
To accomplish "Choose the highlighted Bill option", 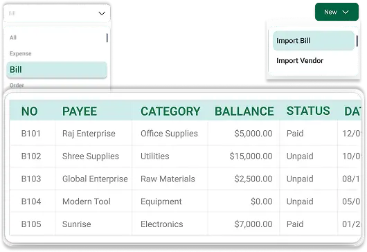I will point(57,70).
